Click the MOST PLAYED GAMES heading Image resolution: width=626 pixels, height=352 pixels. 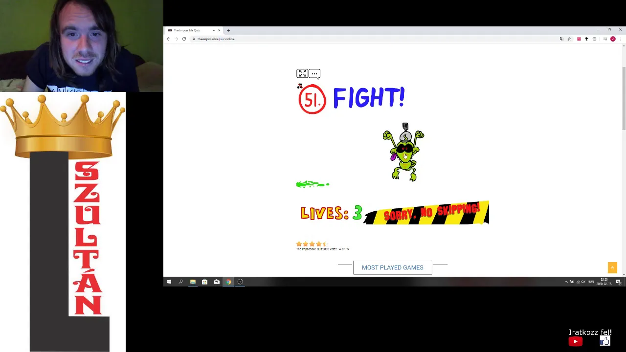point(393,267)
